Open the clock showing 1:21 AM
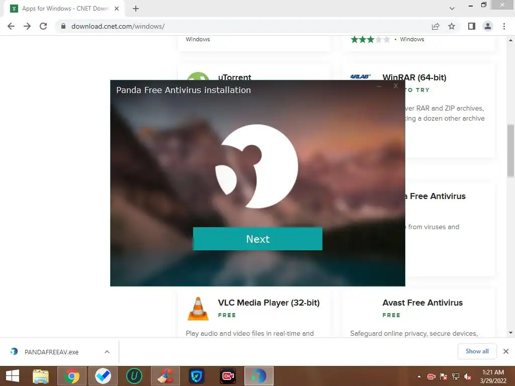 pyautogui.click(x=493, y=376)
